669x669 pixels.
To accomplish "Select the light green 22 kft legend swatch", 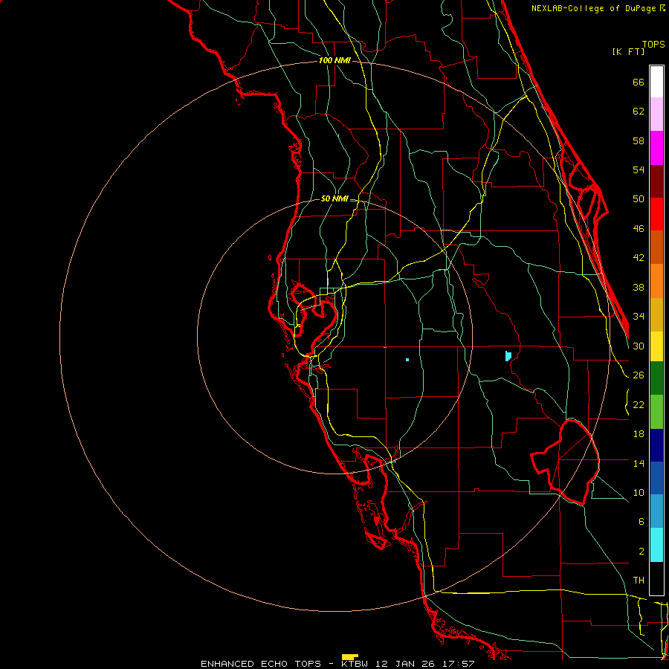I will pos(656,412).
